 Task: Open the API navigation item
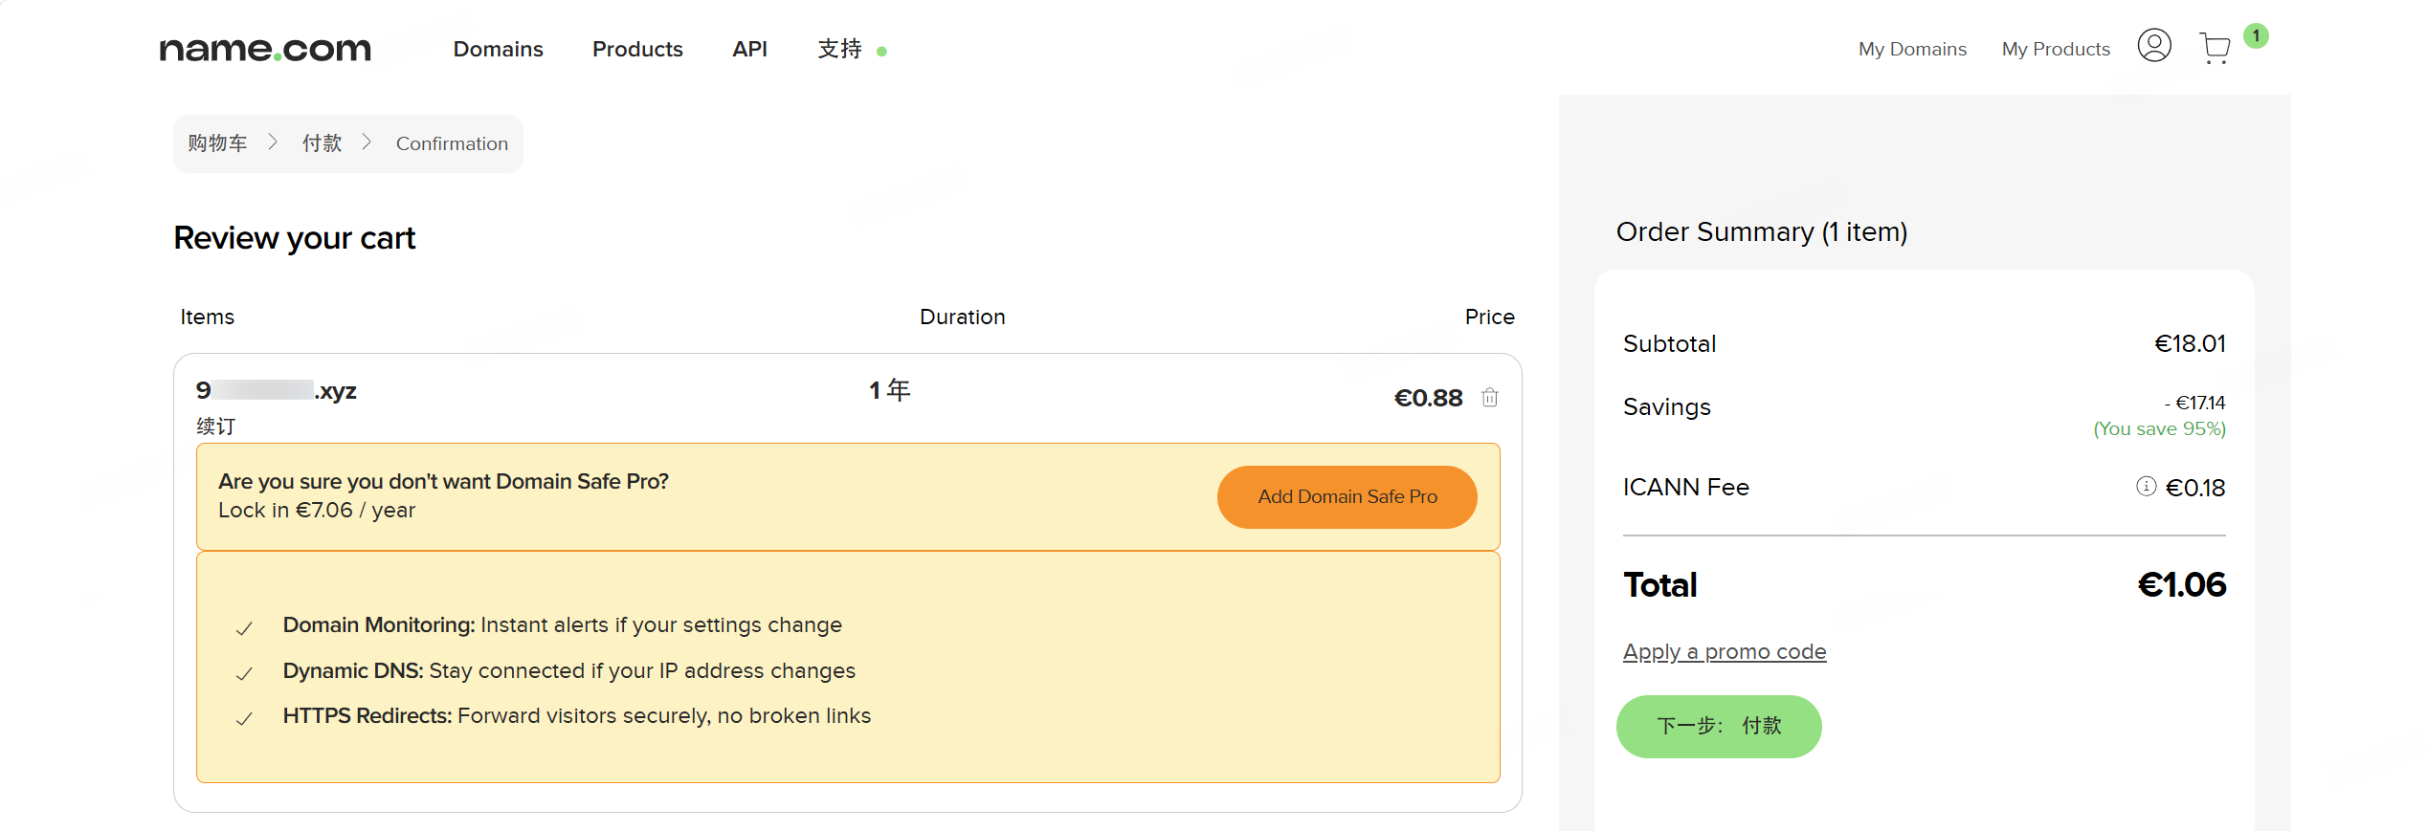pos(749,49)
